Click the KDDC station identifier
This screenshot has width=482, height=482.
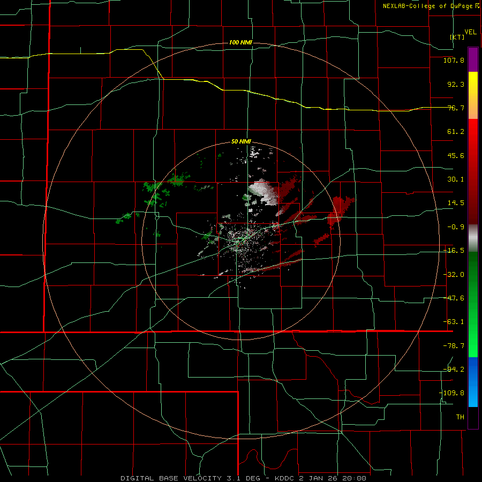tap(285, 478)
